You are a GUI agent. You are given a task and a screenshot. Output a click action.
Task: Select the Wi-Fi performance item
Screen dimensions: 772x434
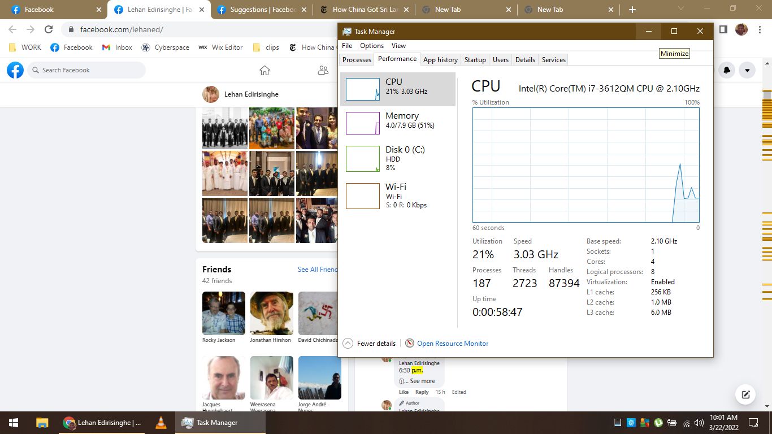(398, 196)
